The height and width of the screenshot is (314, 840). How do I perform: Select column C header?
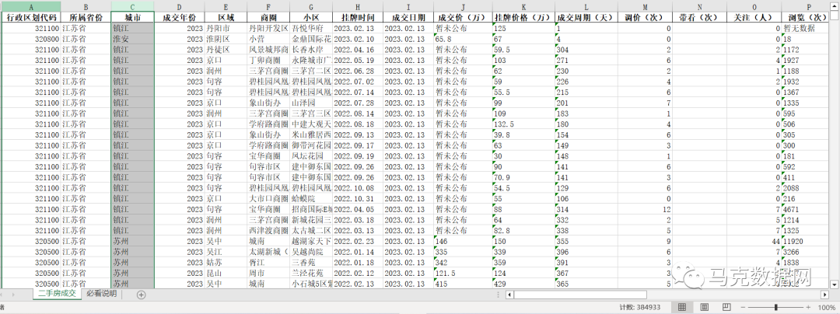pyautogui.click(x=132, y=6)
